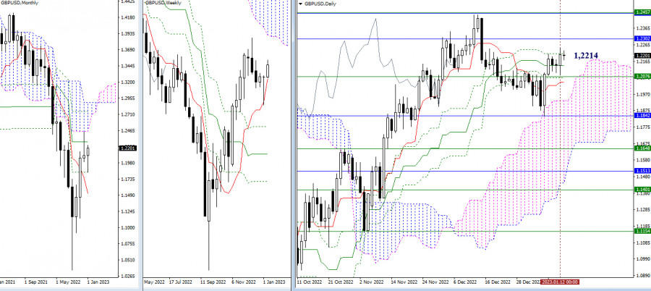Image resolution: width=651 pixels, height=291 pixels.
Task: Select the green 1.2457 price level label
Action: 642,13
